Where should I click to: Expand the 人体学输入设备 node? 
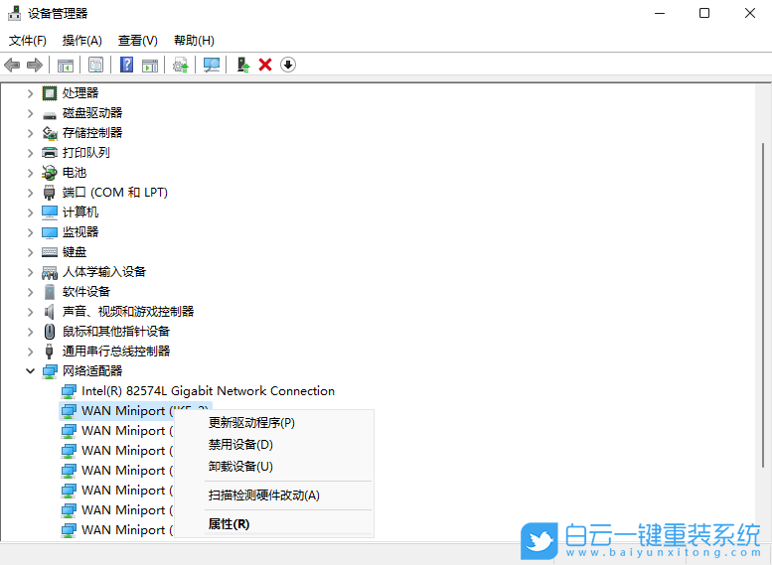[x=31, y=272]
